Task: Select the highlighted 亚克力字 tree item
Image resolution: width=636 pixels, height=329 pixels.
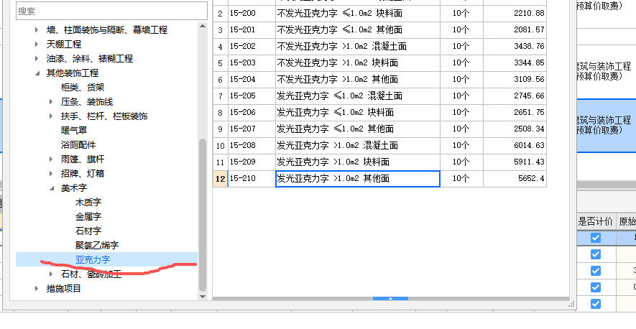Action: [x=93, y=259]
